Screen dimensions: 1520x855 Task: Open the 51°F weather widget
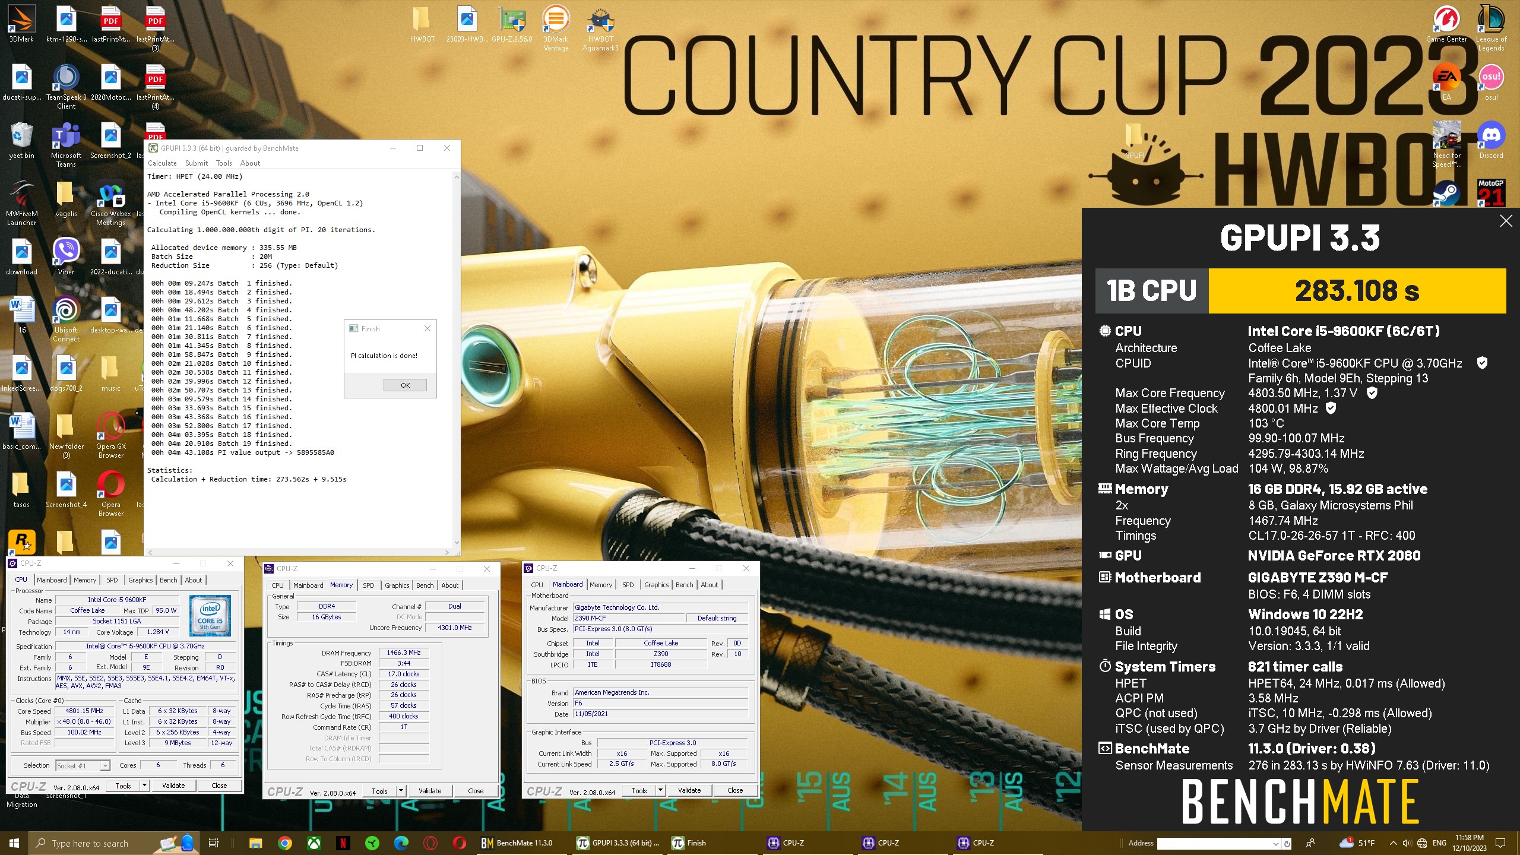[x=1357, y=843]
